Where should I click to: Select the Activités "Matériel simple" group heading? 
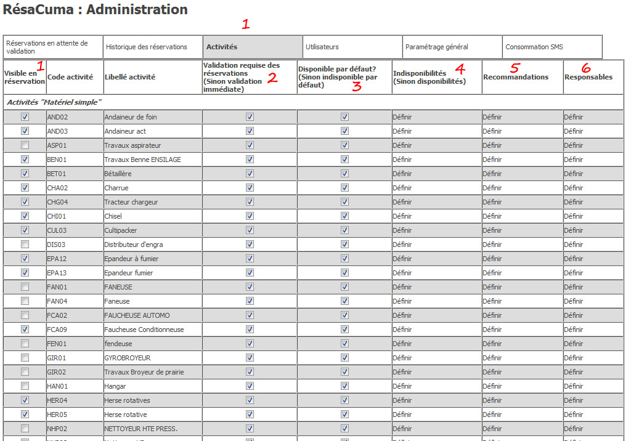pos(54,102)
